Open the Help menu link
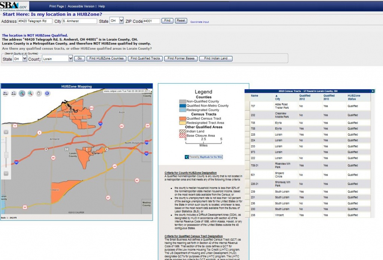 pos(101,6)
